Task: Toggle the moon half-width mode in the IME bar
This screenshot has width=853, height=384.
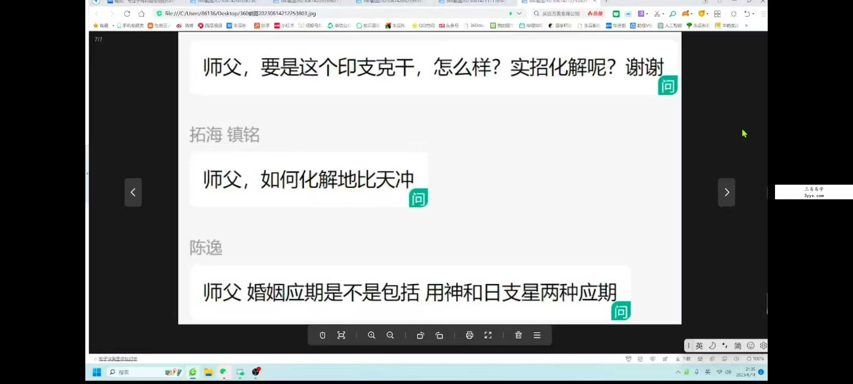Action: pos(712,346)
